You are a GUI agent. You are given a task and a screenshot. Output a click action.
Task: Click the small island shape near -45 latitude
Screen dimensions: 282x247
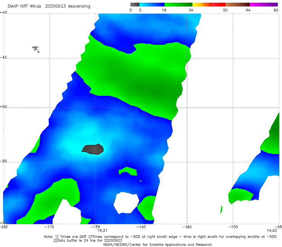35,49
